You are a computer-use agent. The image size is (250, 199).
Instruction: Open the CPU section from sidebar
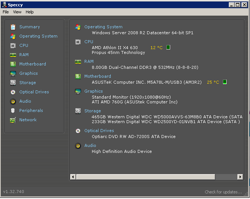[24, 45]
